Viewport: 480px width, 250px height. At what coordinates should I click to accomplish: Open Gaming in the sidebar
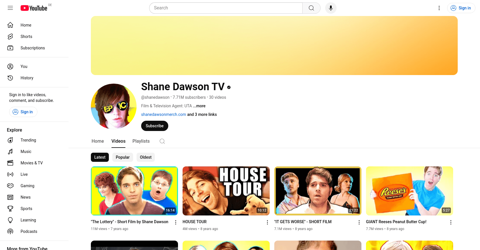pyautogui.click(x=27, y=186)
